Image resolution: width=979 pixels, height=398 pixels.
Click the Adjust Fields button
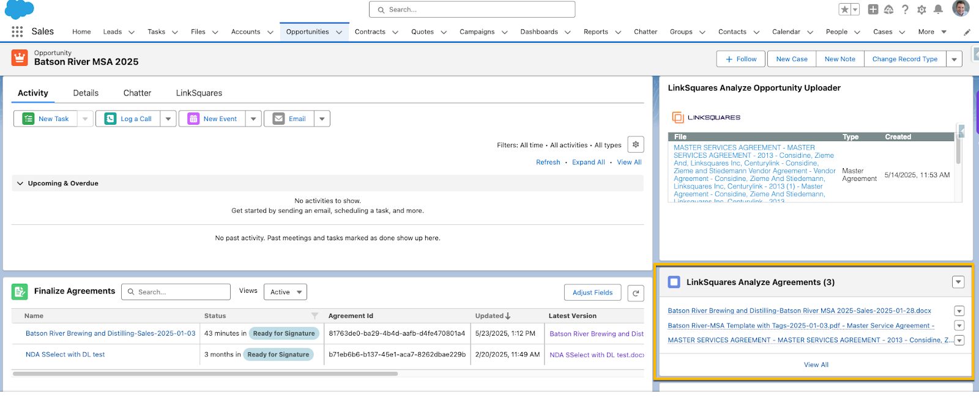click(592, 293)
